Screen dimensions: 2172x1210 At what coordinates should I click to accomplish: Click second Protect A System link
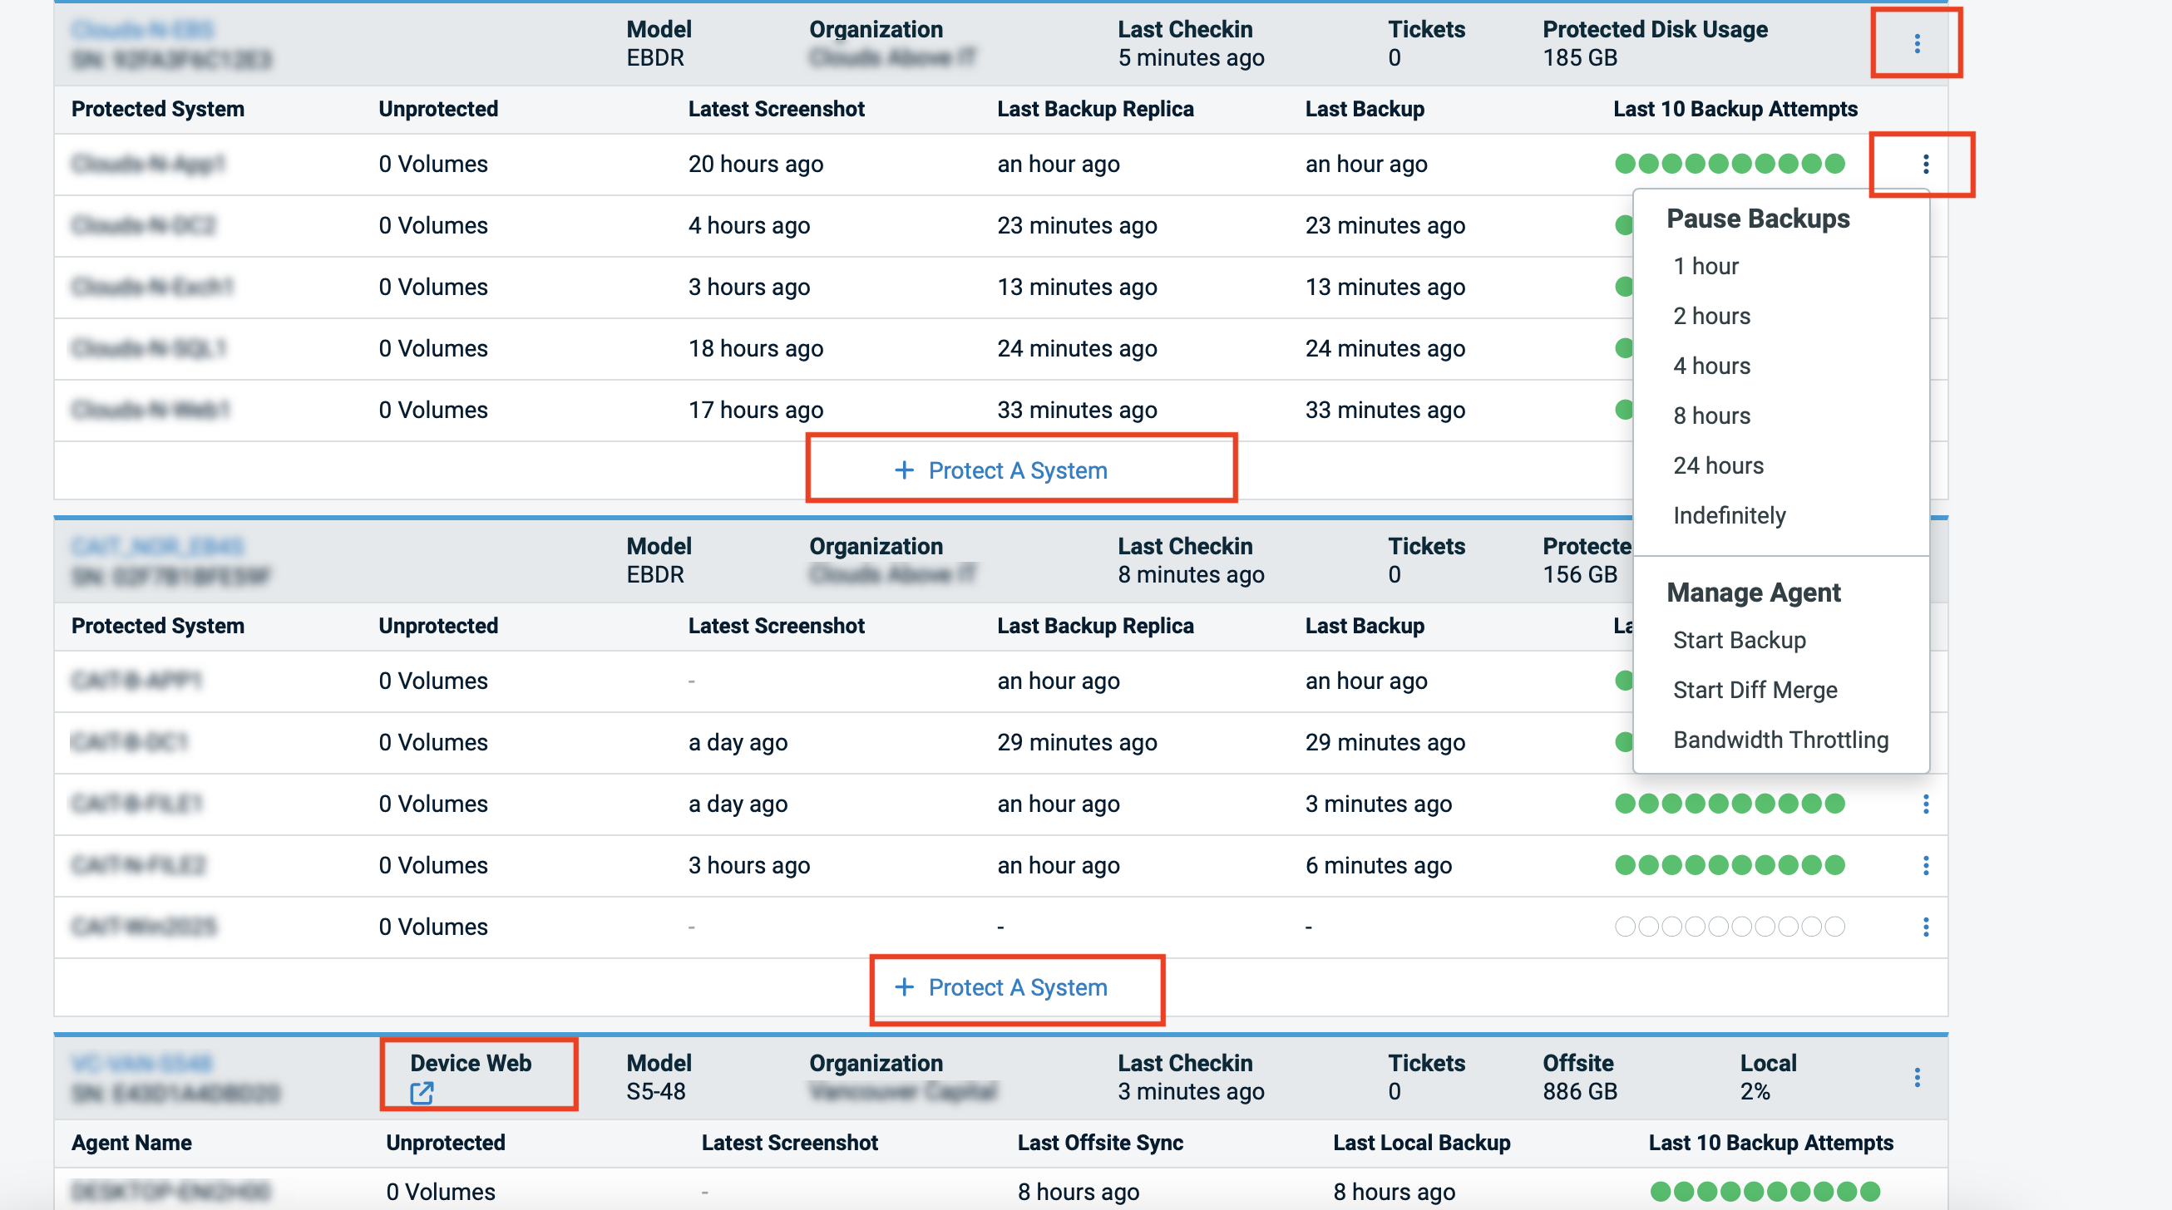click(x=1017, y=987)
